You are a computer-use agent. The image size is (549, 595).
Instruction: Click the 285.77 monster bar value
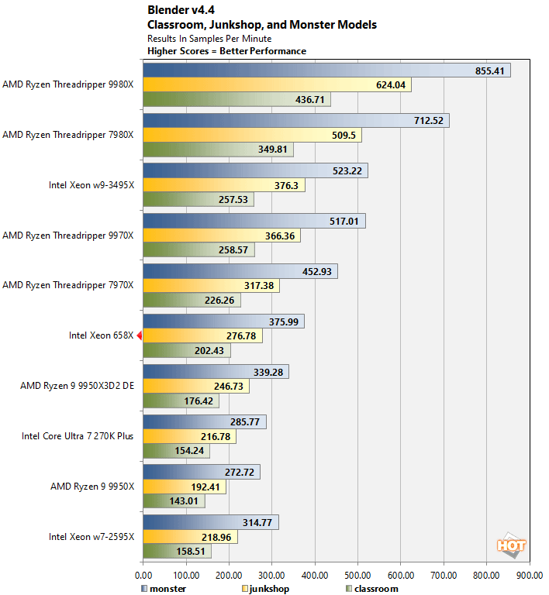pos(245,422)
